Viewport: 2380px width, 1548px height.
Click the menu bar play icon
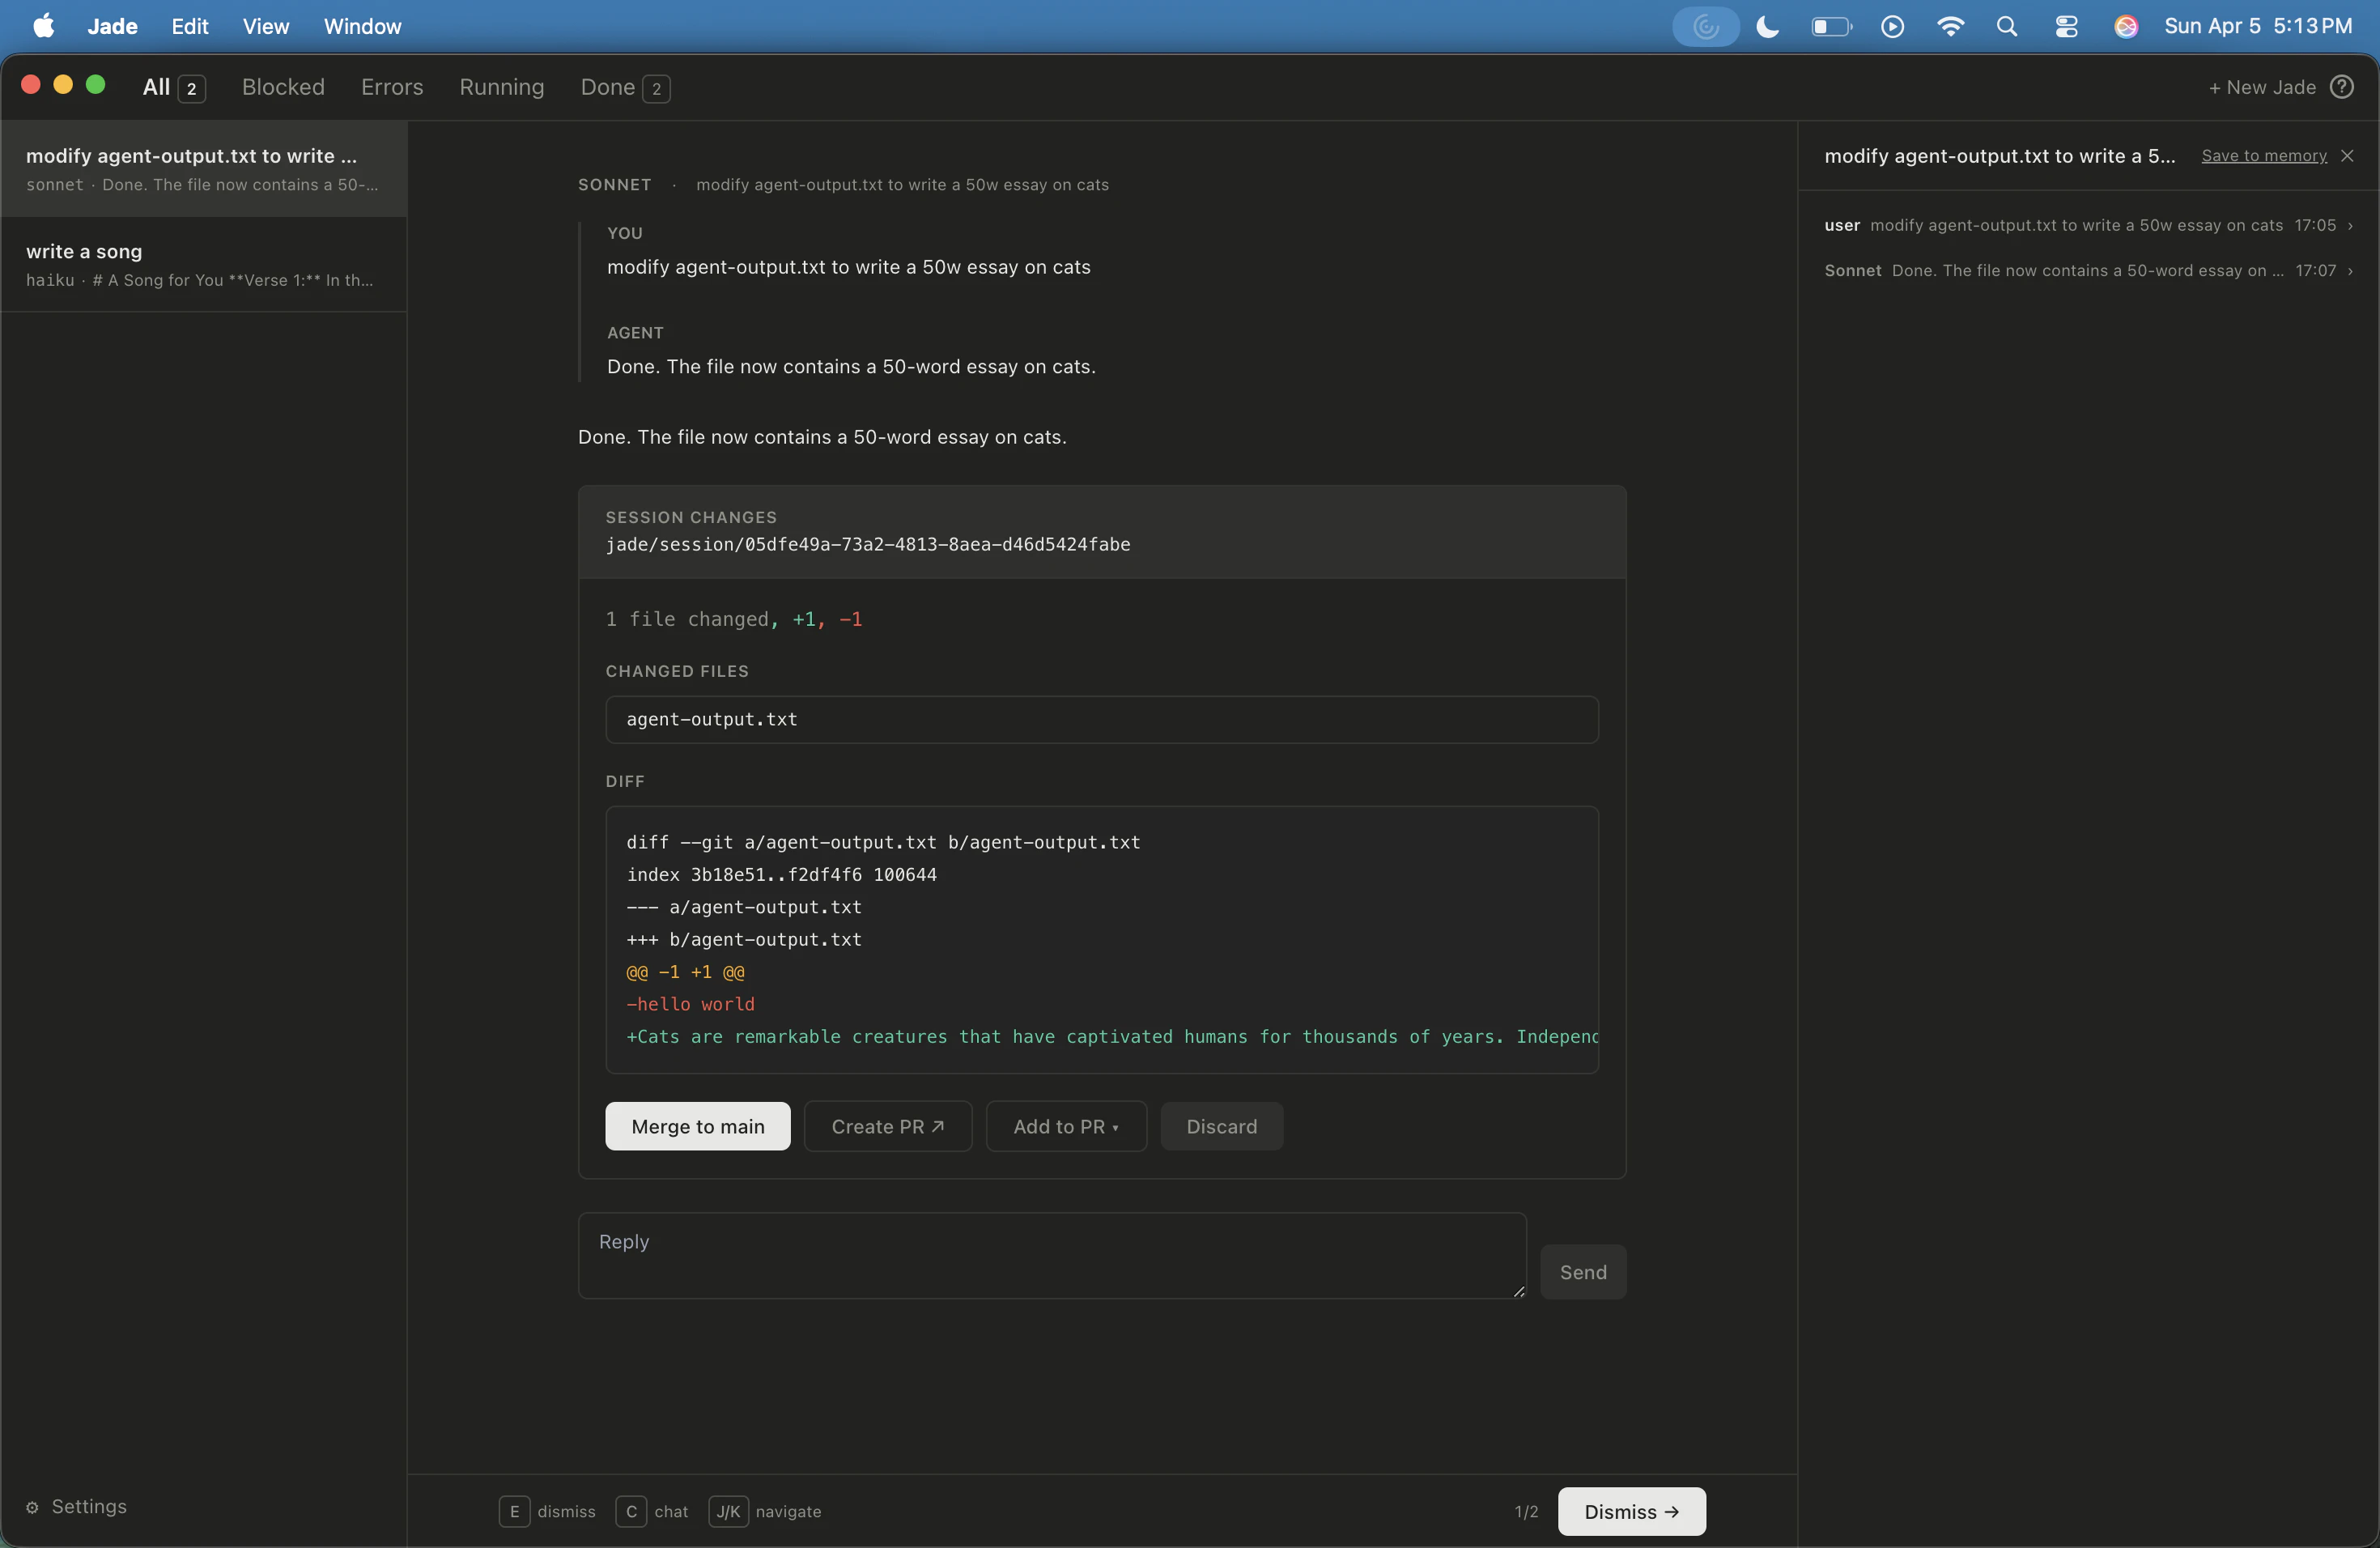click(1891, 27)
